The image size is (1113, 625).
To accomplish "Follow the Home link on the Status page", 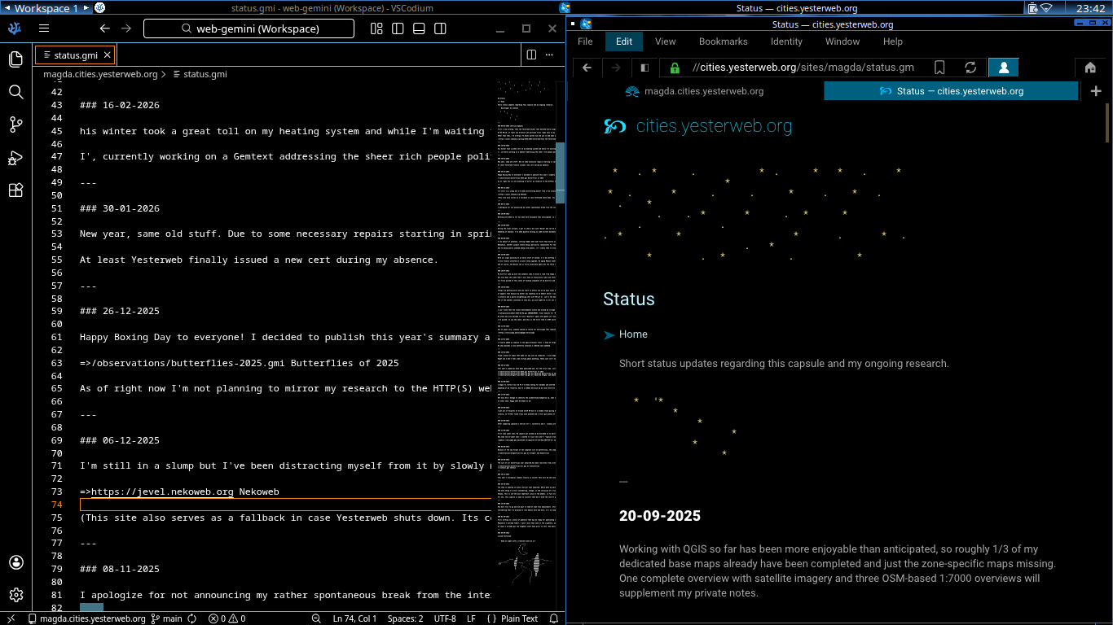I will coord(632,334).
